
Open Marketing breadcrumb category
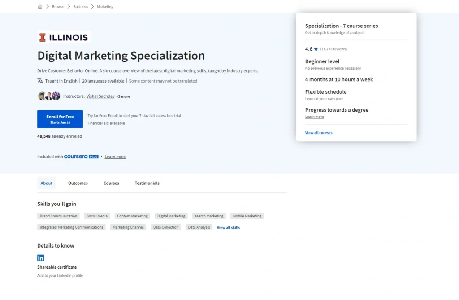coord(105,6)
